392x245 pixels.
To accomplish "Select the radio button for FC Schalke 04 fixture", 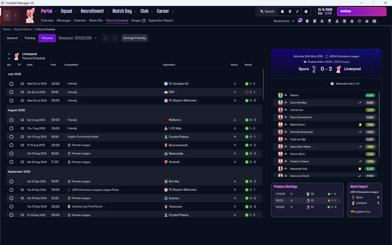I will point(11,84).
